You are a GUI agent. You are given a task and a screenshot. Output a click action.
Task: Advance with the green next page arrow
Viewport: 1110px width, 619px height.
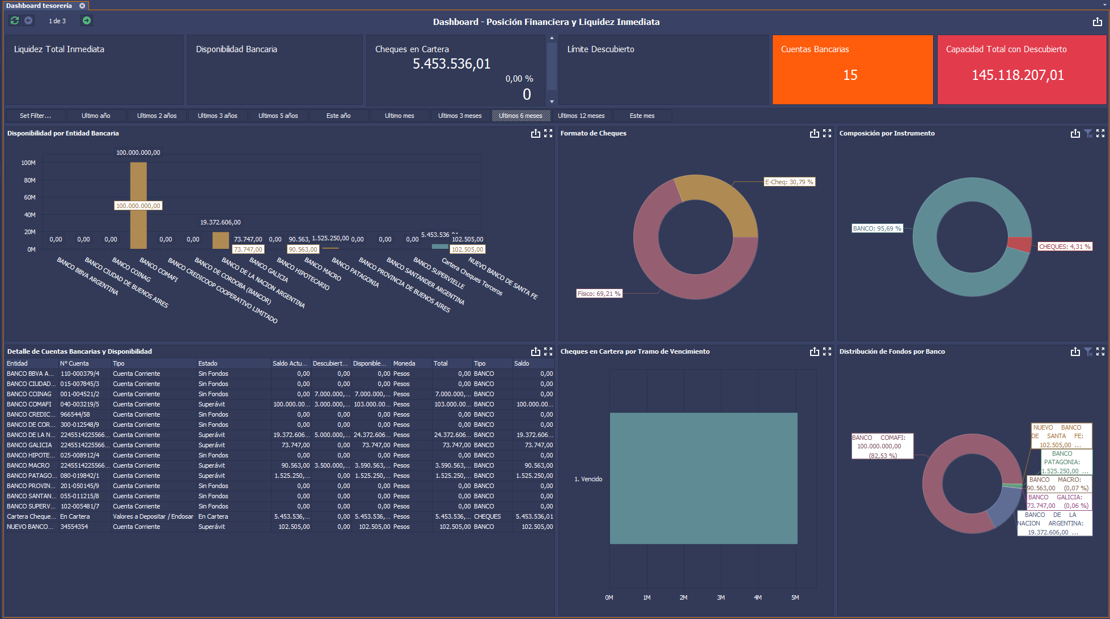(87, 21)
